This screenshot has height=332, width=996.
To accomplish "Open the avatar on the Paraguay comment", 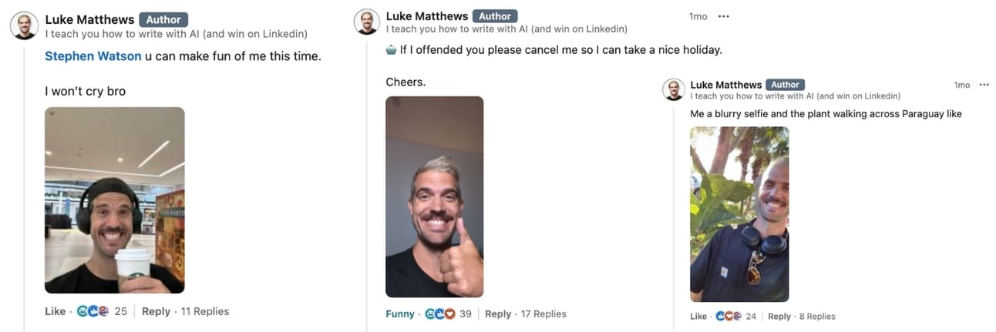I will coord(674,89).
